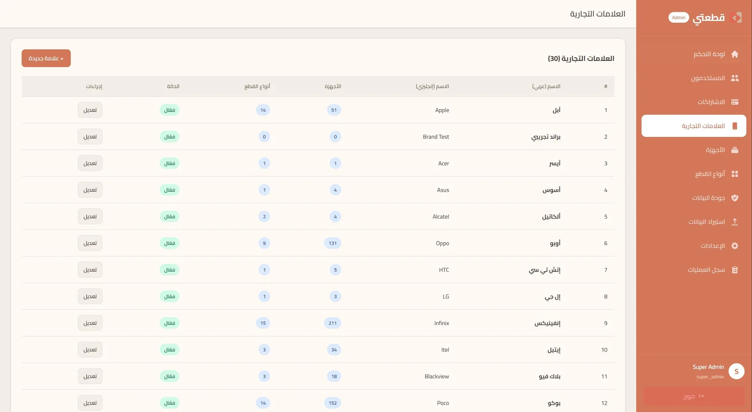This screenshot has width=752, height=412.
Task: Edit the LG brand row
Action: [90, 296]
